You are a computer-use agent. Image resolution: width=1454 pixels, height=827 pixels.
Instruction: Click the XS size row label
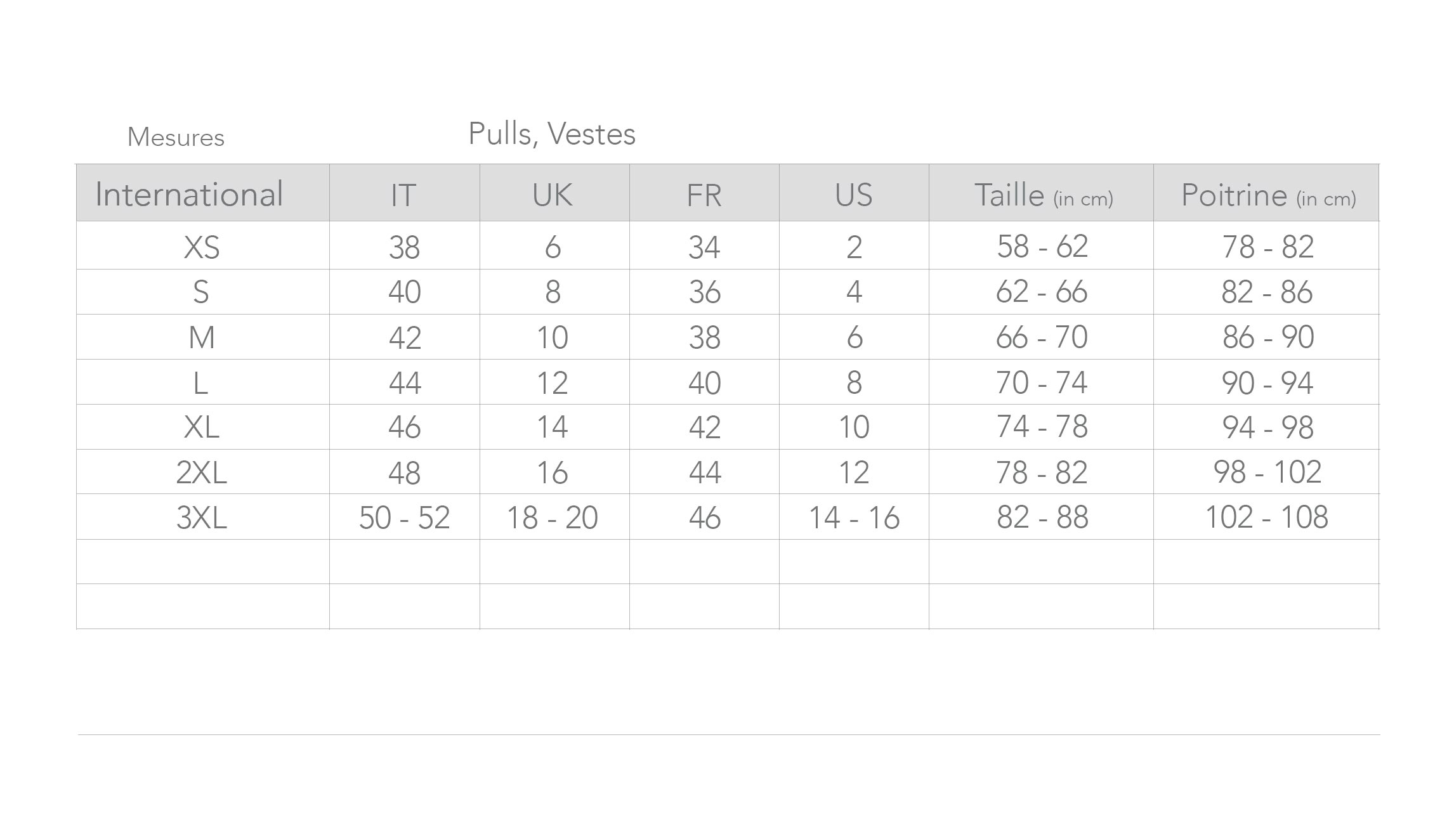tap(202, 247)
